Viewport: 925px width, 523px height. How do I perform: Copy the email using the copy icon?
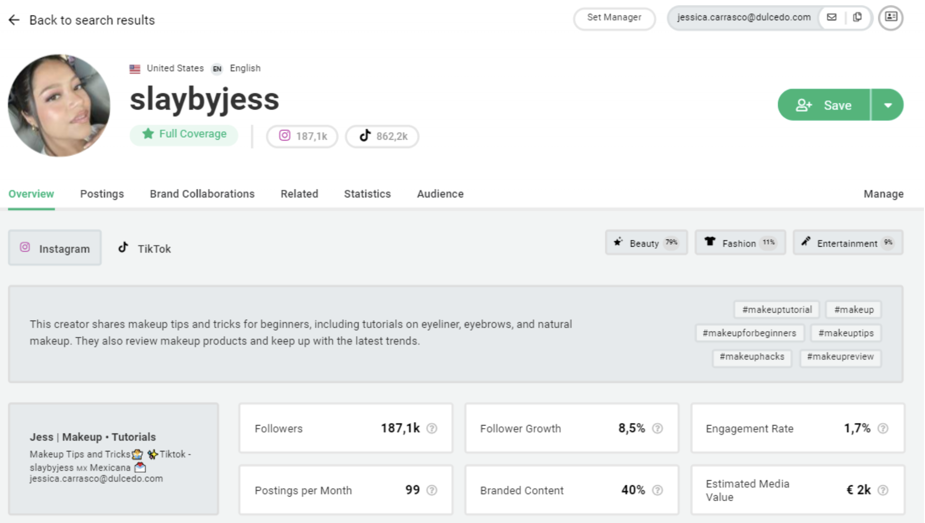pyautogui.click(x=856, y=17)
